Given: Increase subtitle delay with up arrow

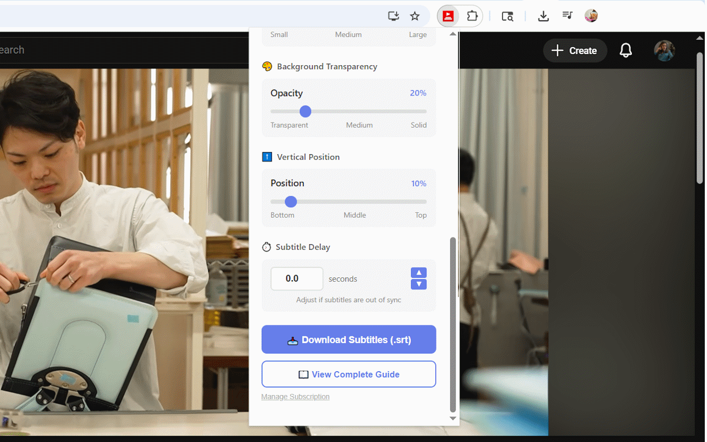Looking at the screenshot, I should coord(419,272).
